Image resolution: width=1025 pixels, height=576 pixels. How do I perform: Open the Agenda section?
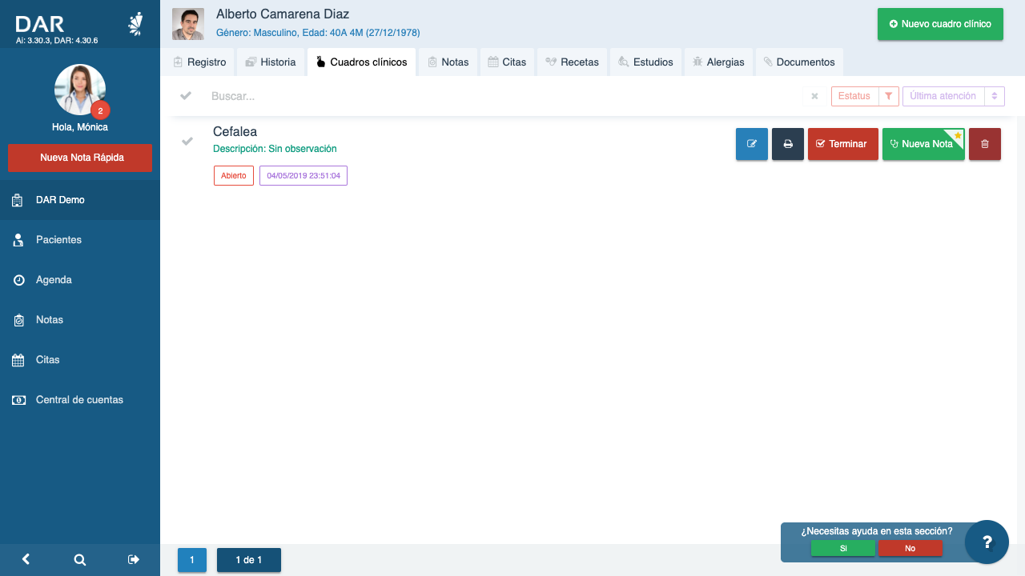(80, 280)
